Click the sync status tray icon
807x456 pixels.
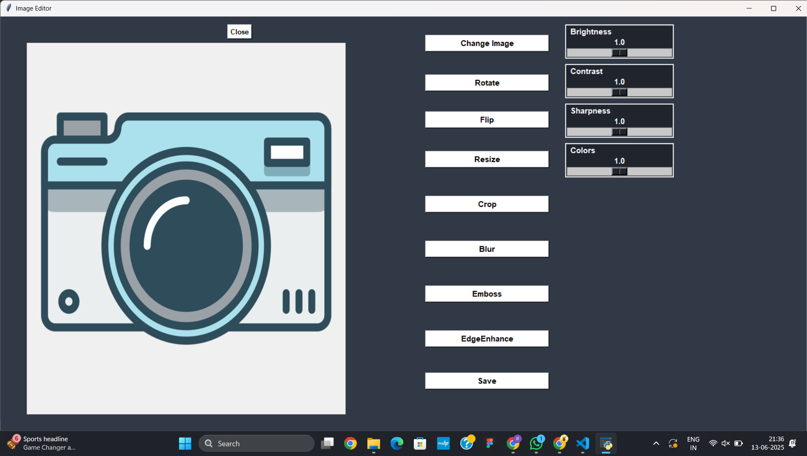coord(673,443)
